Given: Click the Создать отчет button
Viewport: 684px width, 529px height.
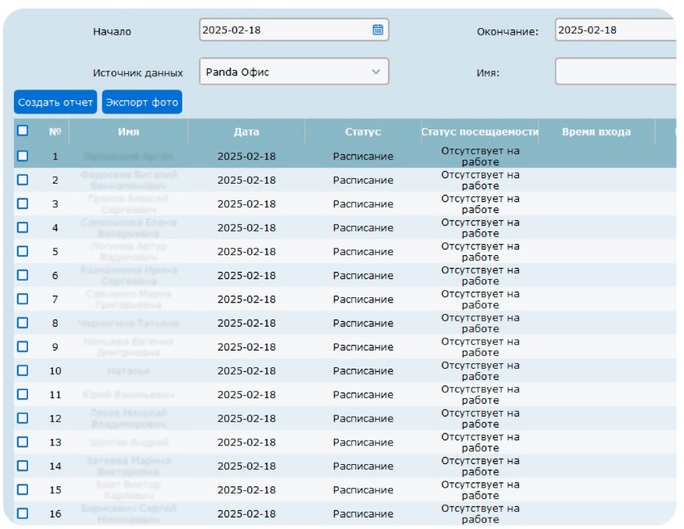Looking at the screenshot, I should tap(55, 102).
